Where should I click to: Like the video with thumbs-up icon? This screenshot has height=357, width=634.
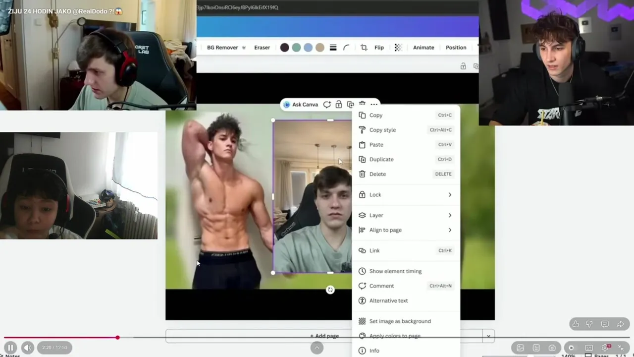coord(576,324)
